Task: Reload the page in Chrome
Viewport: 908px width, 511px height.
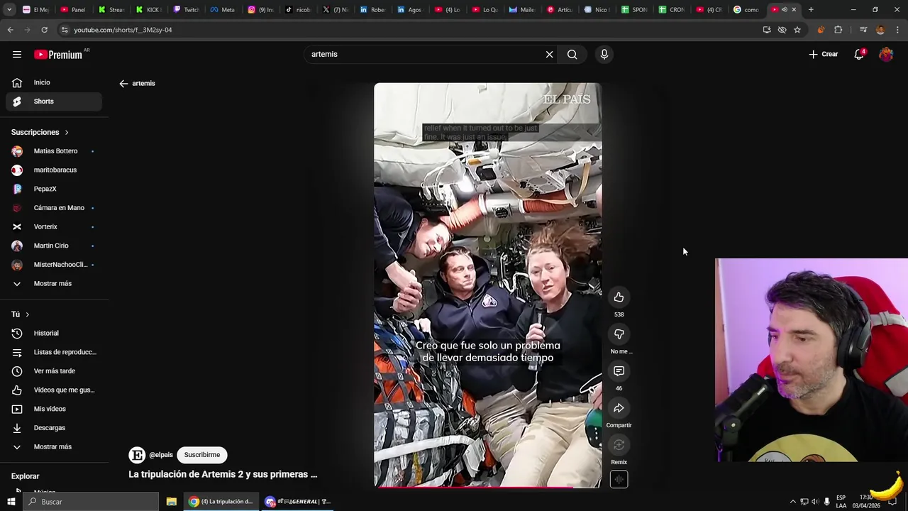Action: pos(44,30)
